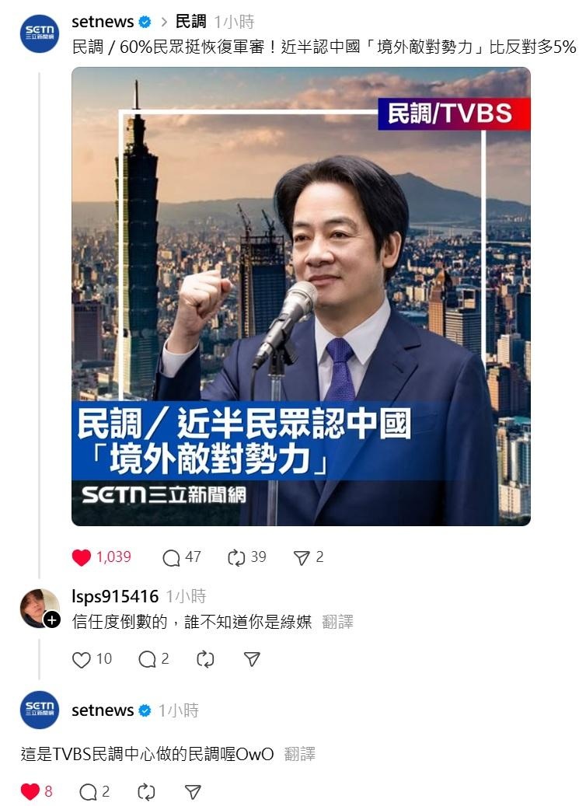Repost the setnews TVBS reply

(x=146, y=792)
